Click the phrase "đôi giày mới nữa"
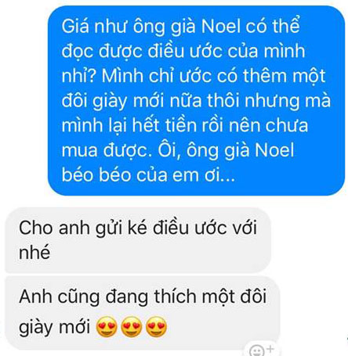The height and width of the screenshot is (356, 348). tap(132, 102)
